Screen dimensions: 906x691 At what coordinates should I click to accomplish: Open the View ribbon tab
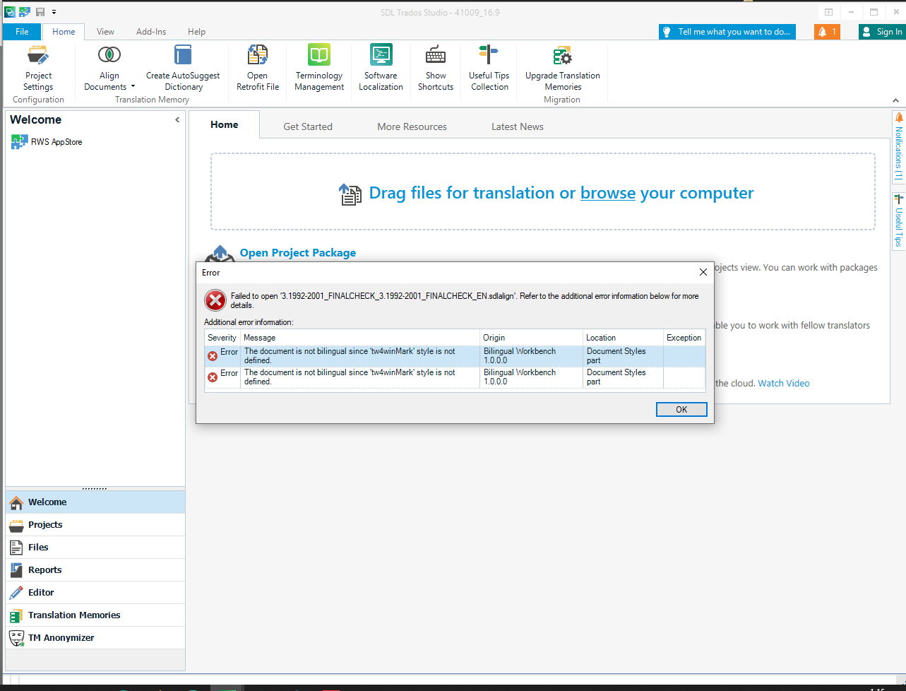tap(105, 31)
